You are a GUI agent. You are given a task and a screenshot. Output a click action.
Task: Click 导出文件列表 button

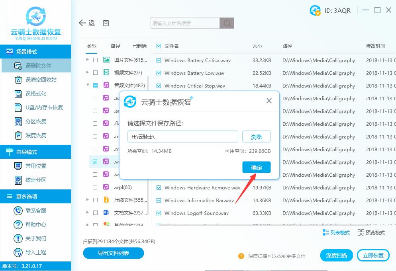[114, 253]
